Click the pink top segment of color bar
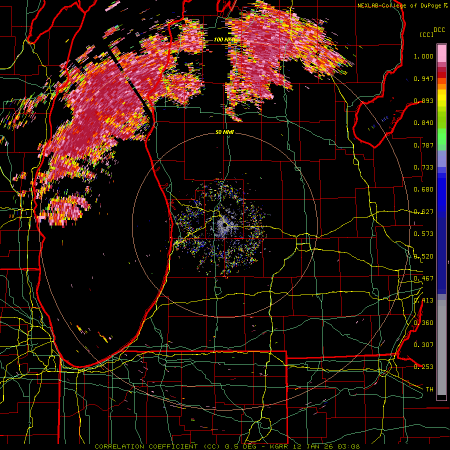The height and width of the screenshot is (450, 450). tap(441, 53)
